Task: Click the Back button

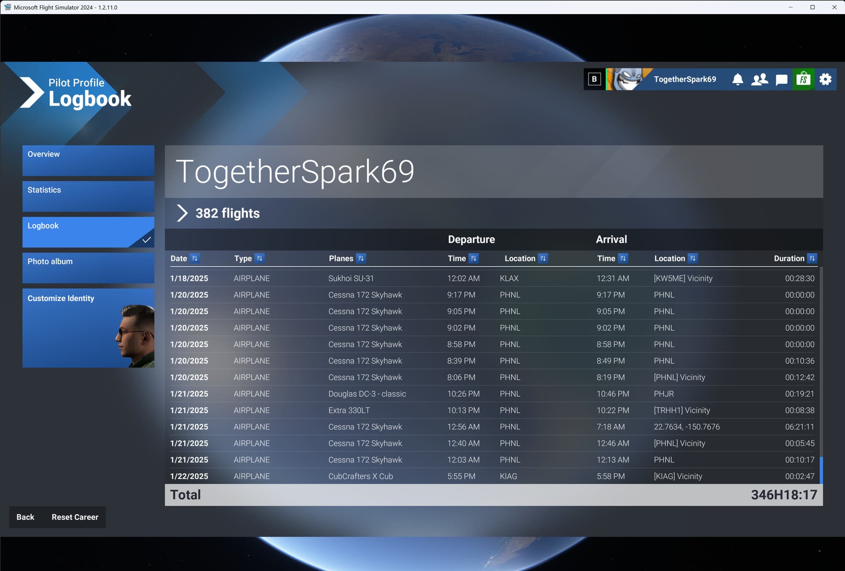Action: [x=25, y=517]
